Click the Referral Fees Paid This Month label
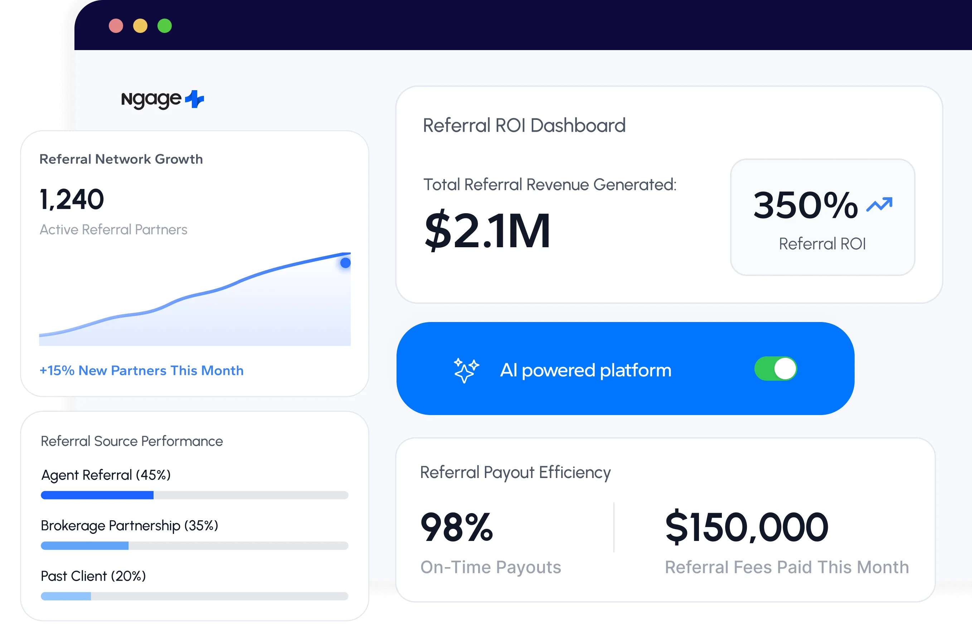 [787, 567]
